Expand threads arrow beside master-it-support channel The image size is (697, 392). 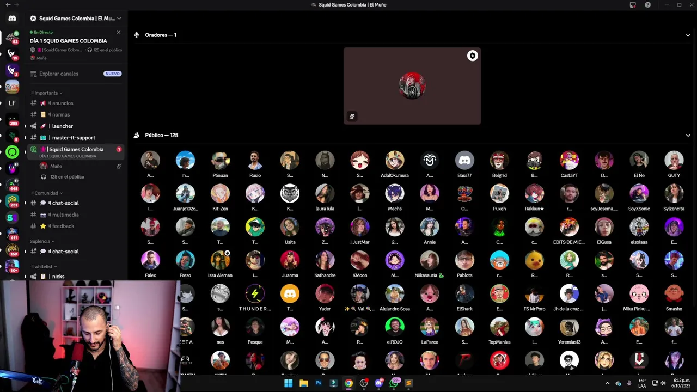(x=25, y=138)
